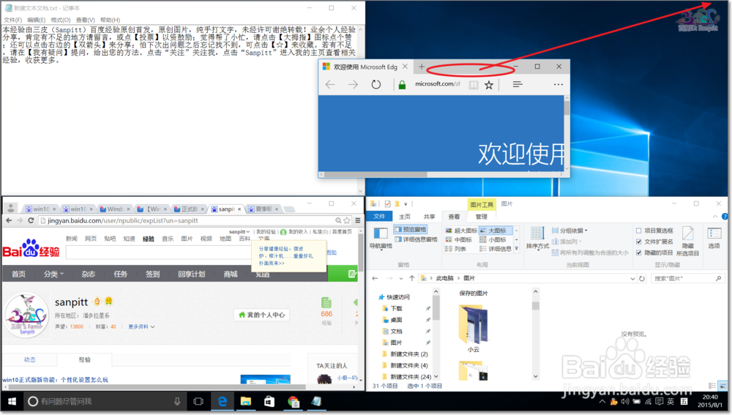Viewport: 732px width, 415px height.
Task: Open the 小云 folder thumbnail
Action: (x=473, y=324)
